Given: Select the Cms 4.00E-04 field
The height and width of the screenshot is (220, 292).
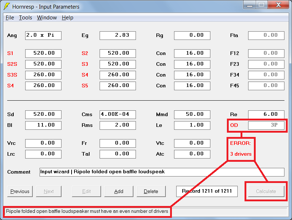Looking at the screenshot, I should point(118,114).
